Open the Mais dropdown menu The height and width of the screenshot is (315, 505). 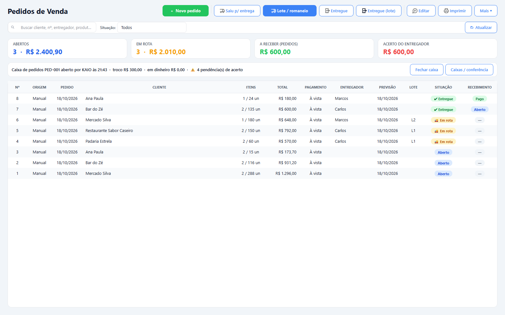click(486, 11)
